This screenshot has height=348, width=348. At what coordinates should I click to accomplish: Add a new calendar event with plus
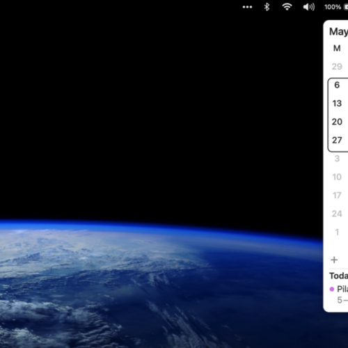click(334, 260)
